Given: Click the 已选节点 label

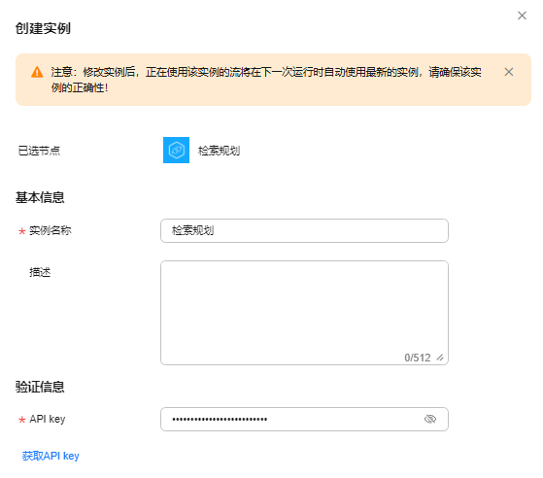Looking at the screenshot, I should (x=39, y=151).
